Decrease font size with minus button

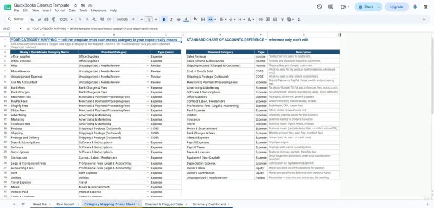142,20
